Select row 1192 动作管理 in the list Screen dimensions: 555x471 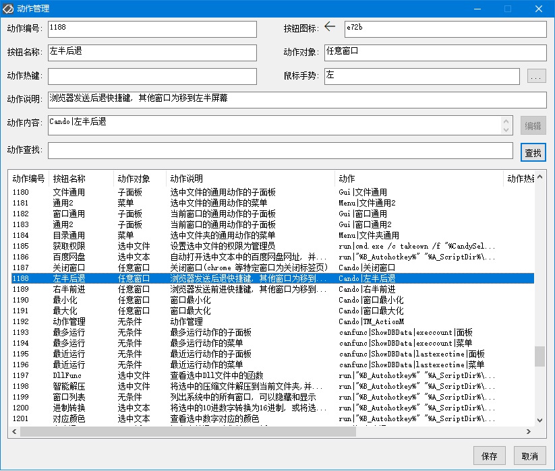272,321
